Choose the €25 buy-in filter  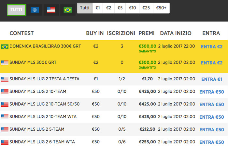coord(146,8)
